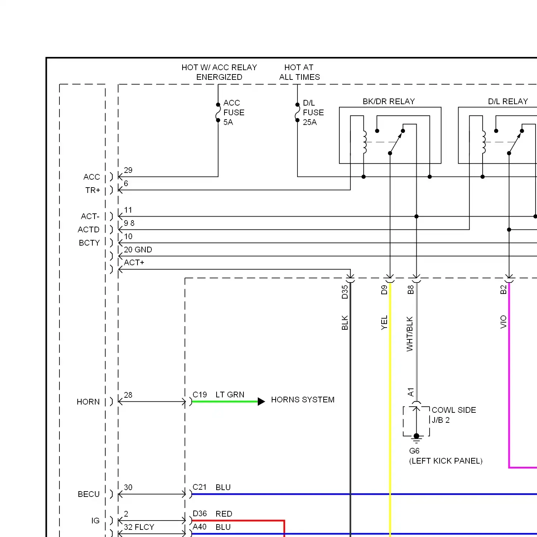Viewport: 537px width, 537px height.
Task: Click the LT GRN wire label
Action: pyautogui.click(x=230, y=395)
